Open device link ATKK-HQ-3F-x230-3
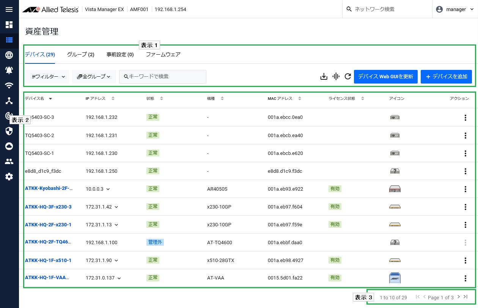This screenshot has width=478, height=308. [48, 207]
